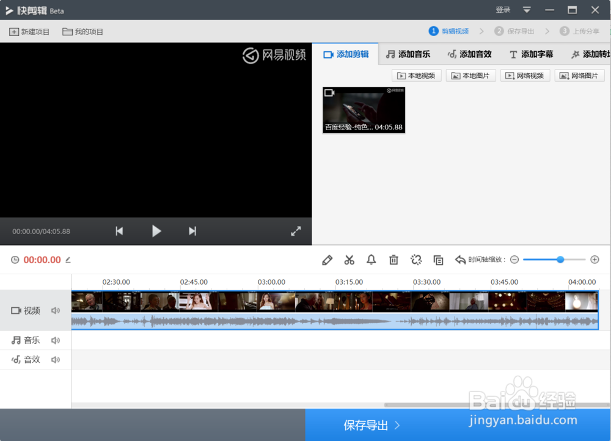Toggle the 音效 track volume off
The width and height of the screenshot is (611, 441).
[56, 359]
